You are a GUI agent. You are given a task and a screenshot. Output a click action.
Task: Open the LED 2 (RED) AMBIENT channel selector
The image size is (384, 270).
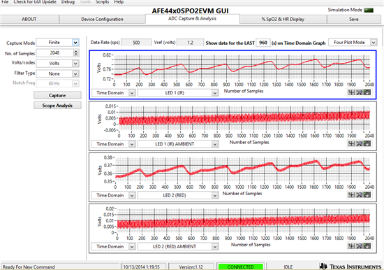pos(178,246)
